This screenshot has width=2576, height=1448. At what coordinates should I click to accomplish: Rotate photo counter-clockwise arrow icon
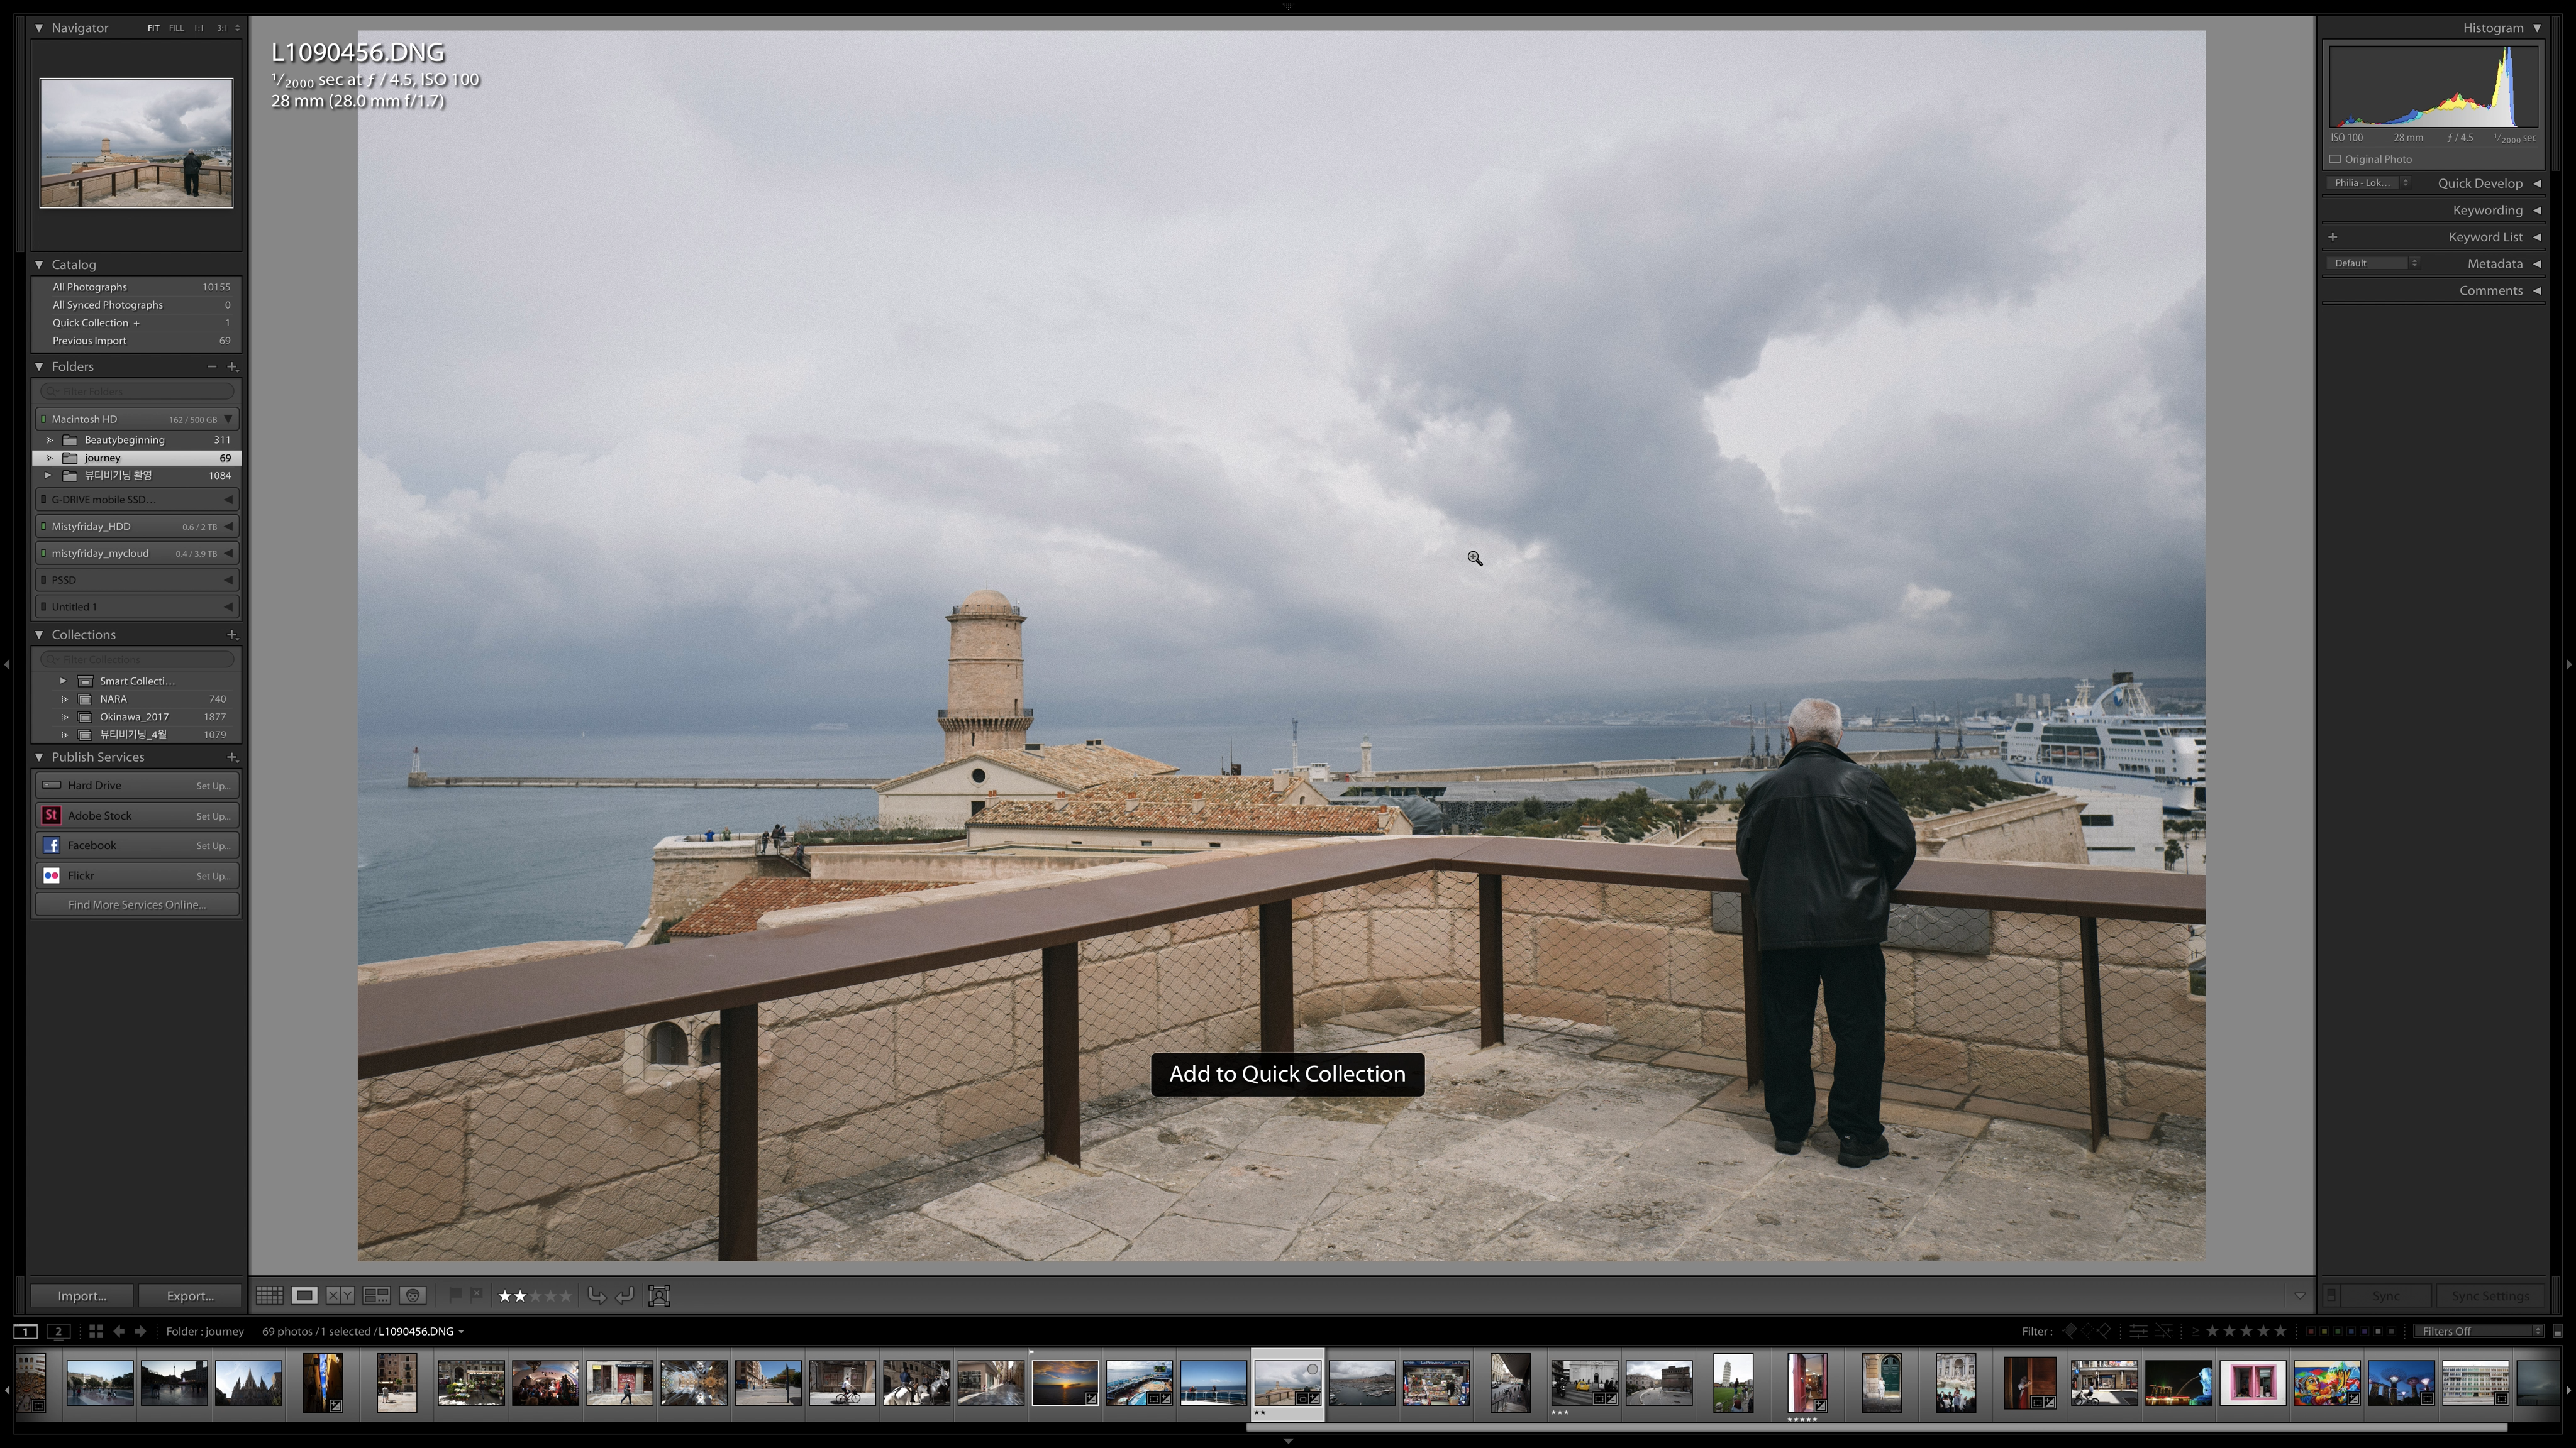[596, 1296]
